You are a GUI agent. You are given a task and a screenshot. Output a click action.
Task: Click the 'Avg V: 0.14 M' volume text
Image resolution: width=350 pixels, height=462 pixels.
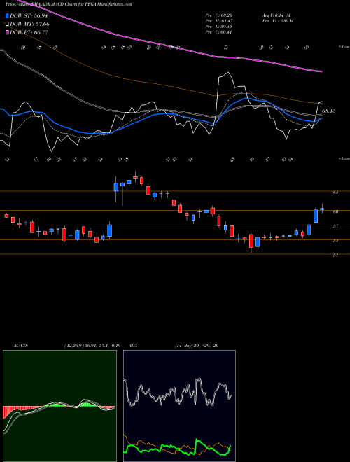tap(276, 15)
